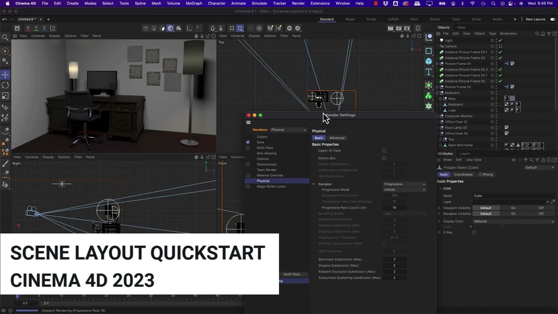Click the green MoGraph cloner icon
The image size is (558, 314).
[x=429, y=96]
